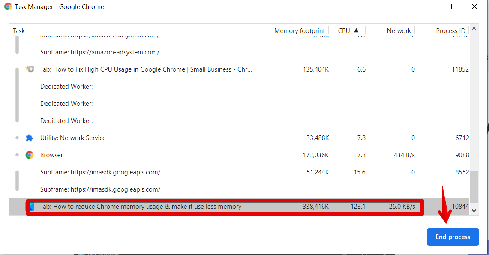Click process ID 6712
Screen dimensions: 489x255
(x=462, y=138)
